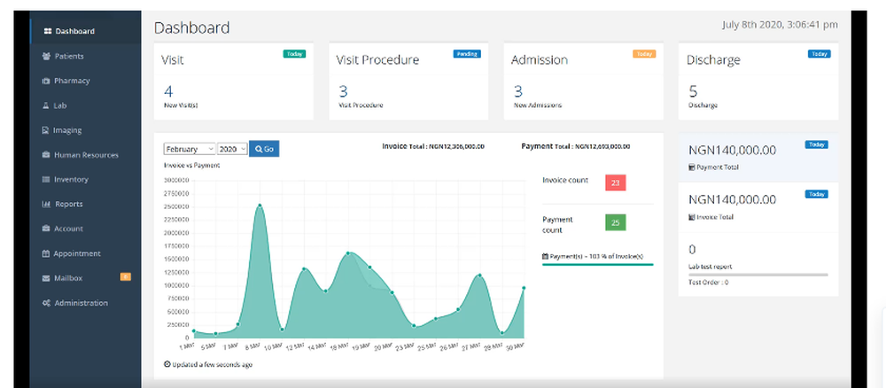Click the orange Mailbox unread count badge
This screenshot has height=388, width=886.
[126, 276]
